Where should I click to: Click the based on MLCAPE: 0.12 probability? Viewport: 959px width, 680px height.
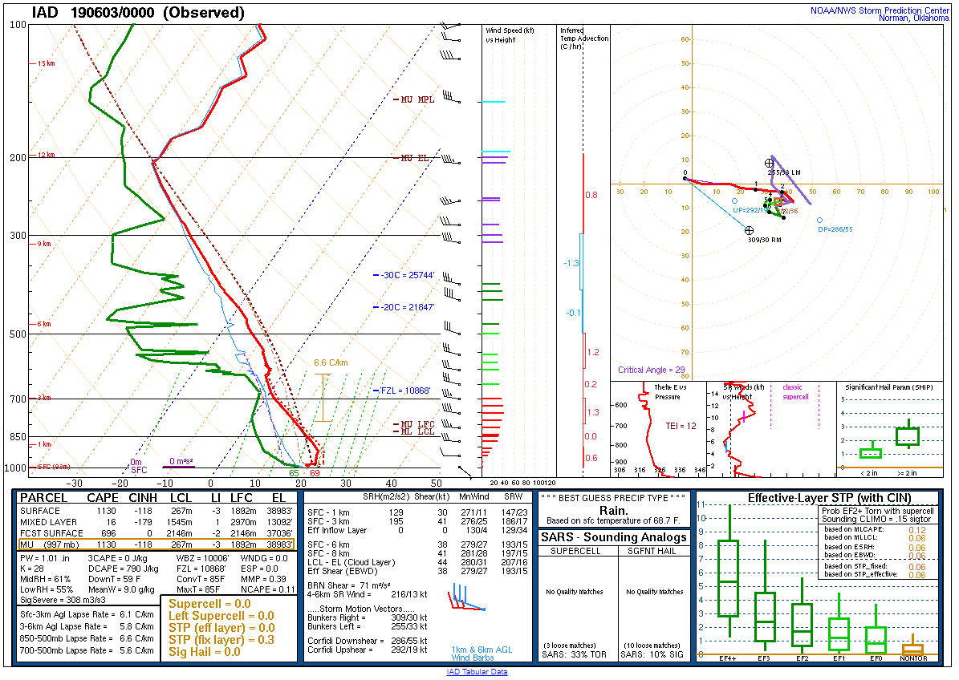click(876, 530)
